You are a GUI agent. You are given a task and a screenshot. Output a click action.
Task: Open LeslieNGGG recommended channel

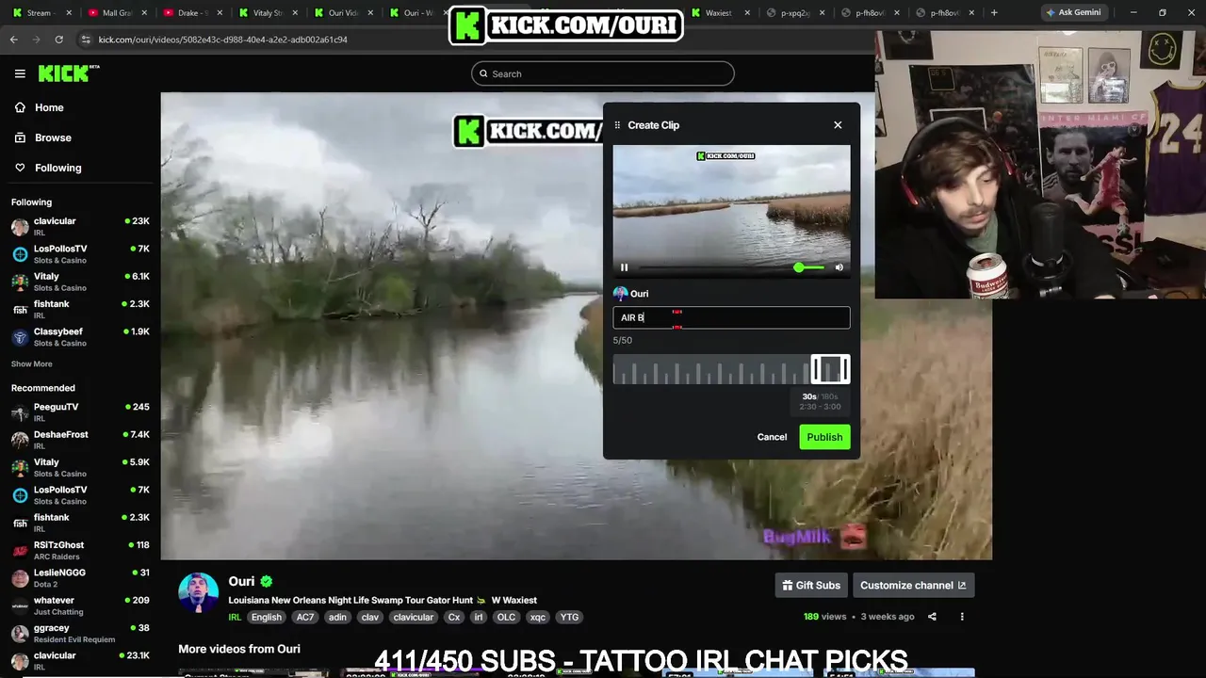[80, 578]
